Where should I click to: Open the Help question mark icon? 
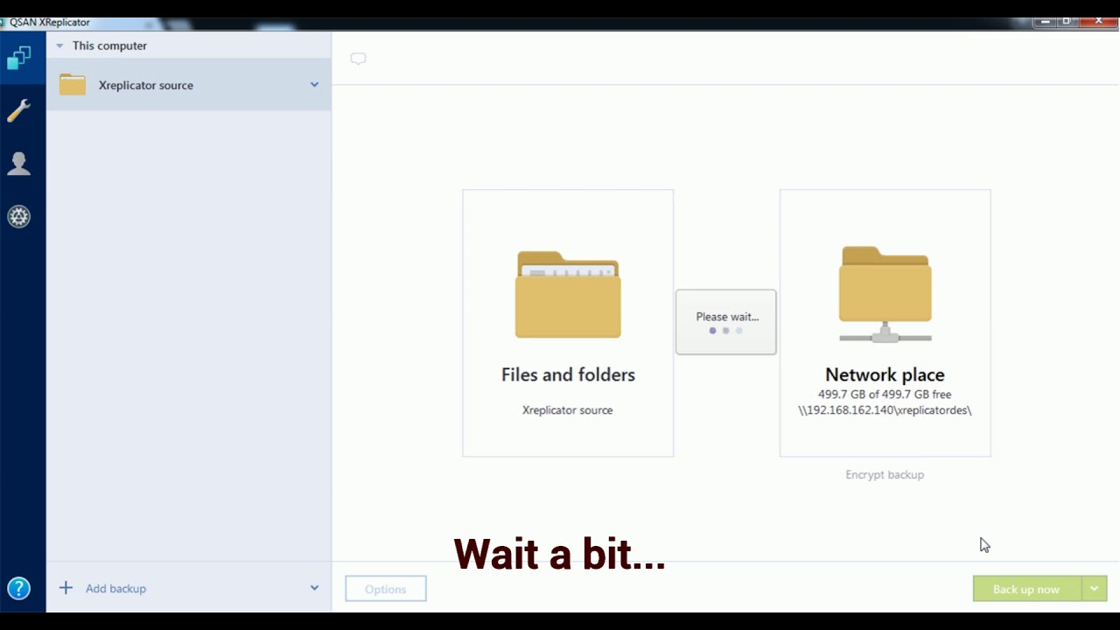[18, 588]
